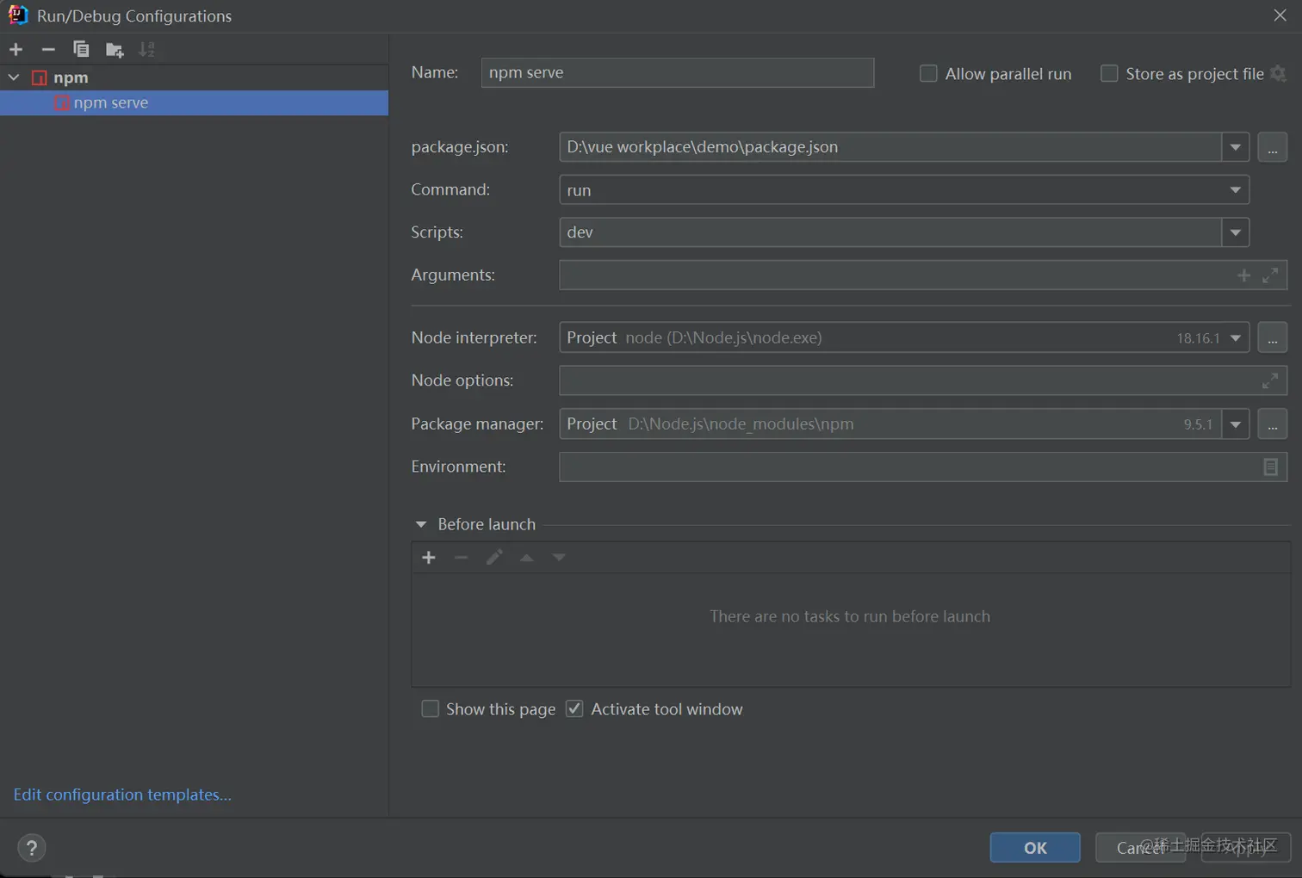Check Store as project file

tap(1109, 74)
